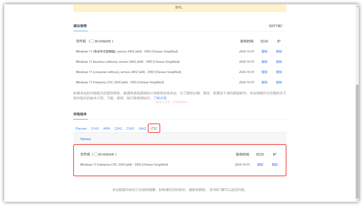Switch to the 22H2 version tab

[118, 129]
